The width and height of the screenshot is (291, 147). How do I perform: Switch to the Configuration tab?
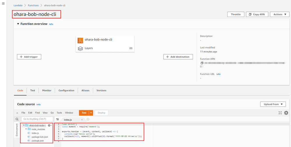tap(66, 91)
